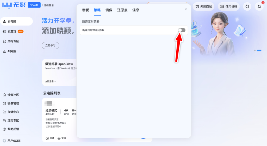Click the 灵构专区 sidebar icon
267x146 pixels.
point(4,41)
